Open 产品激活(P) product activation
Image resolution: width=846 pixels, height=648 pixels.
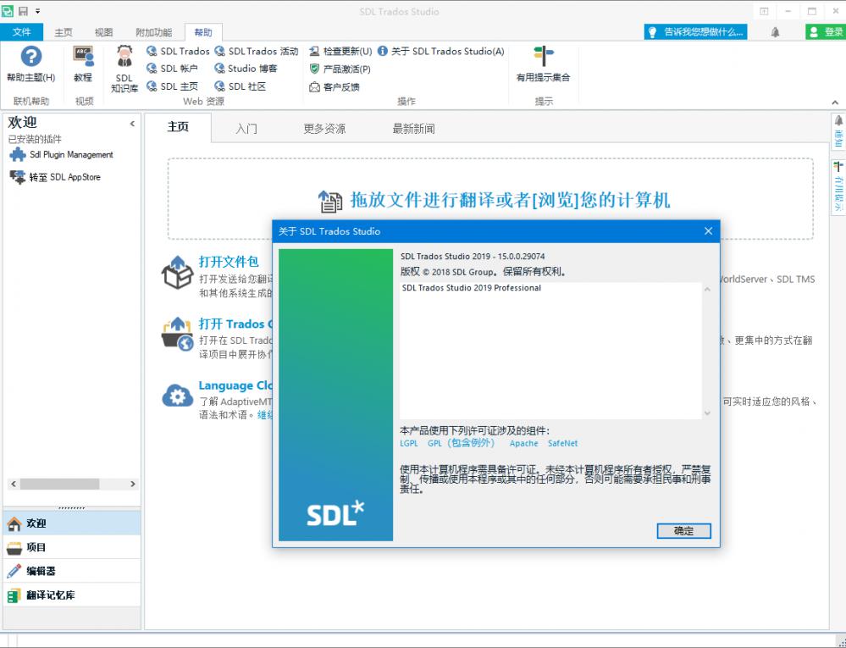340,69
